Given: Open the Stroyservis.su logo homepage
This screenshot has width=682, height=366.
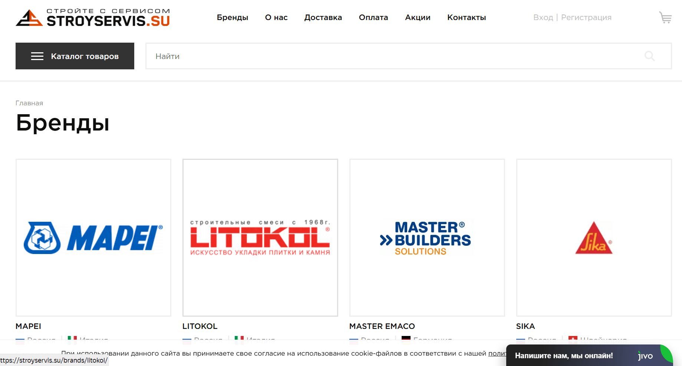Looking at the screenshot, I should pos(93,18).
